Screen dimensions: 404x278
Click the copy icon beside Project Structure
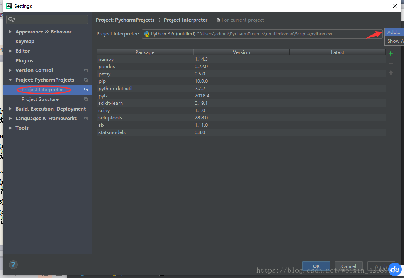click(x=86, y=99)
